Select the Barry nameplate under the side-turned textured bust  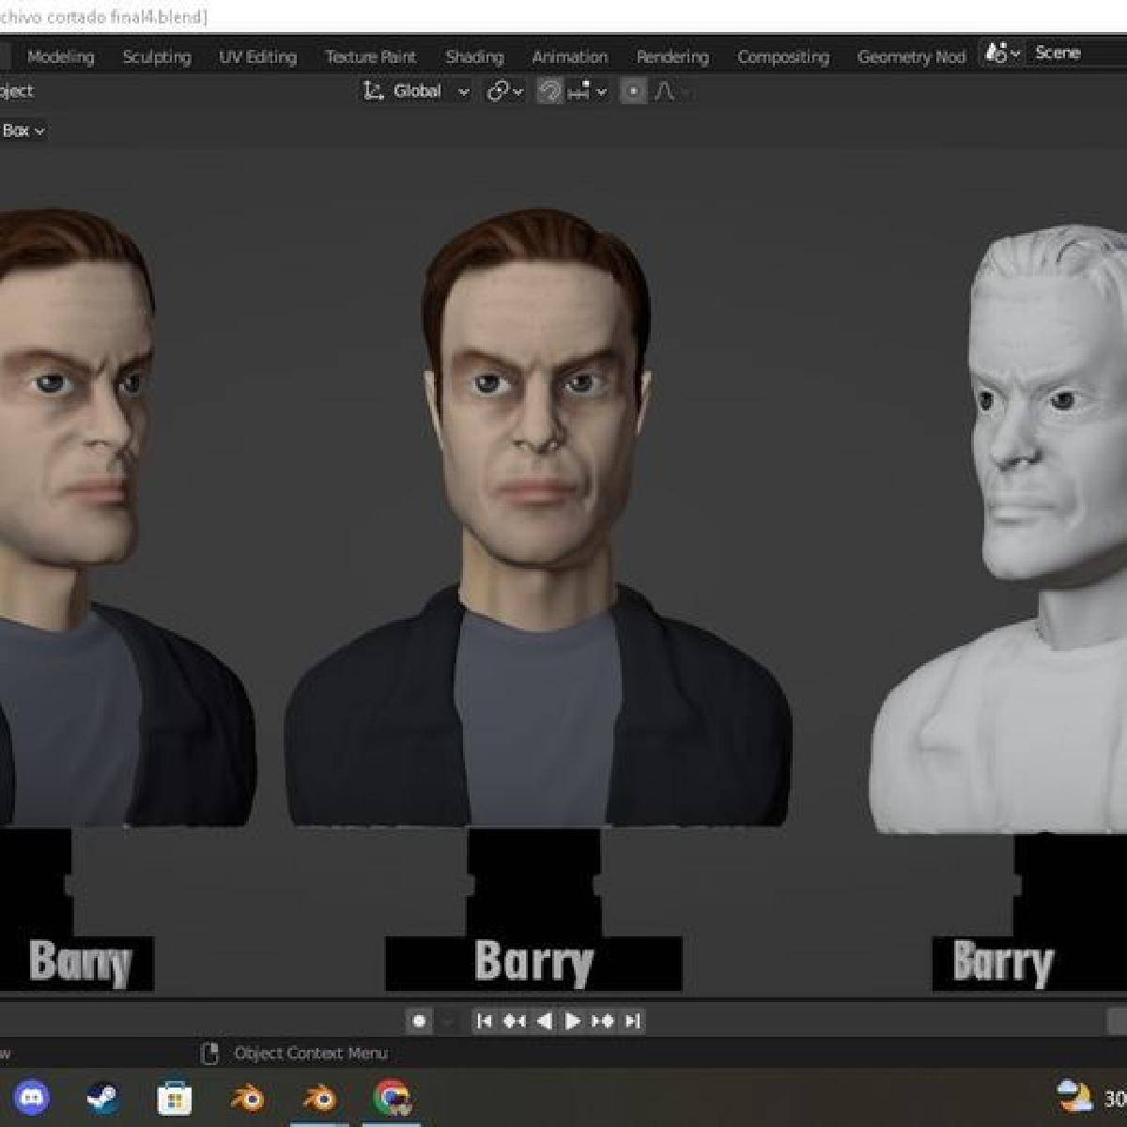click(79, 963)
